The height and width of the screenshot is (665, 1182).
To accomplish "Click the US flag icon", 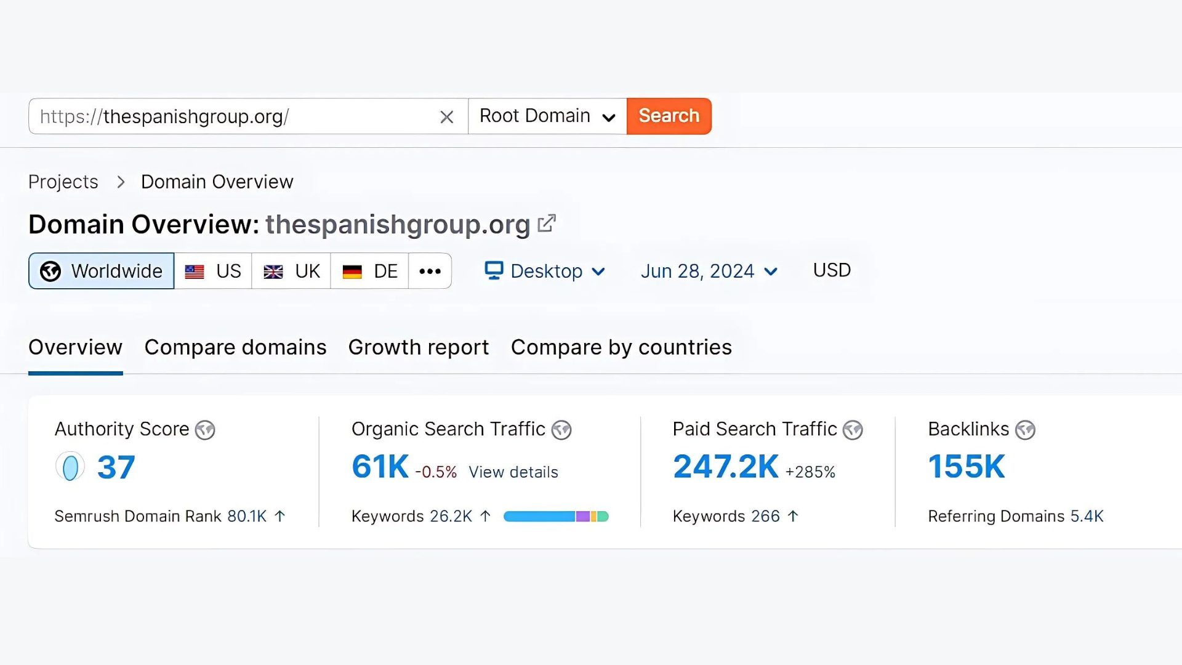I will tap(195, 272).
